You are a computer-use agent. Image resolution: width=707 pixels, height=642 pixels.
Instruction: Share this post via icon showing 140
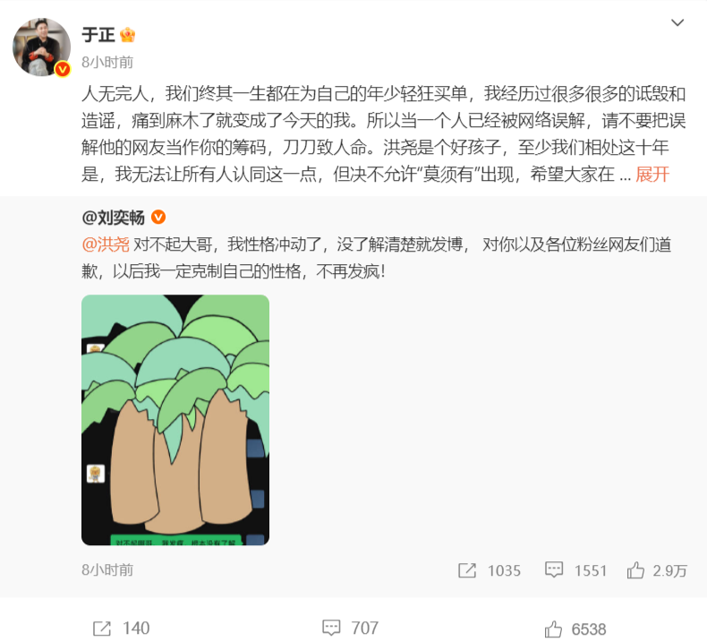pos(102,628)
